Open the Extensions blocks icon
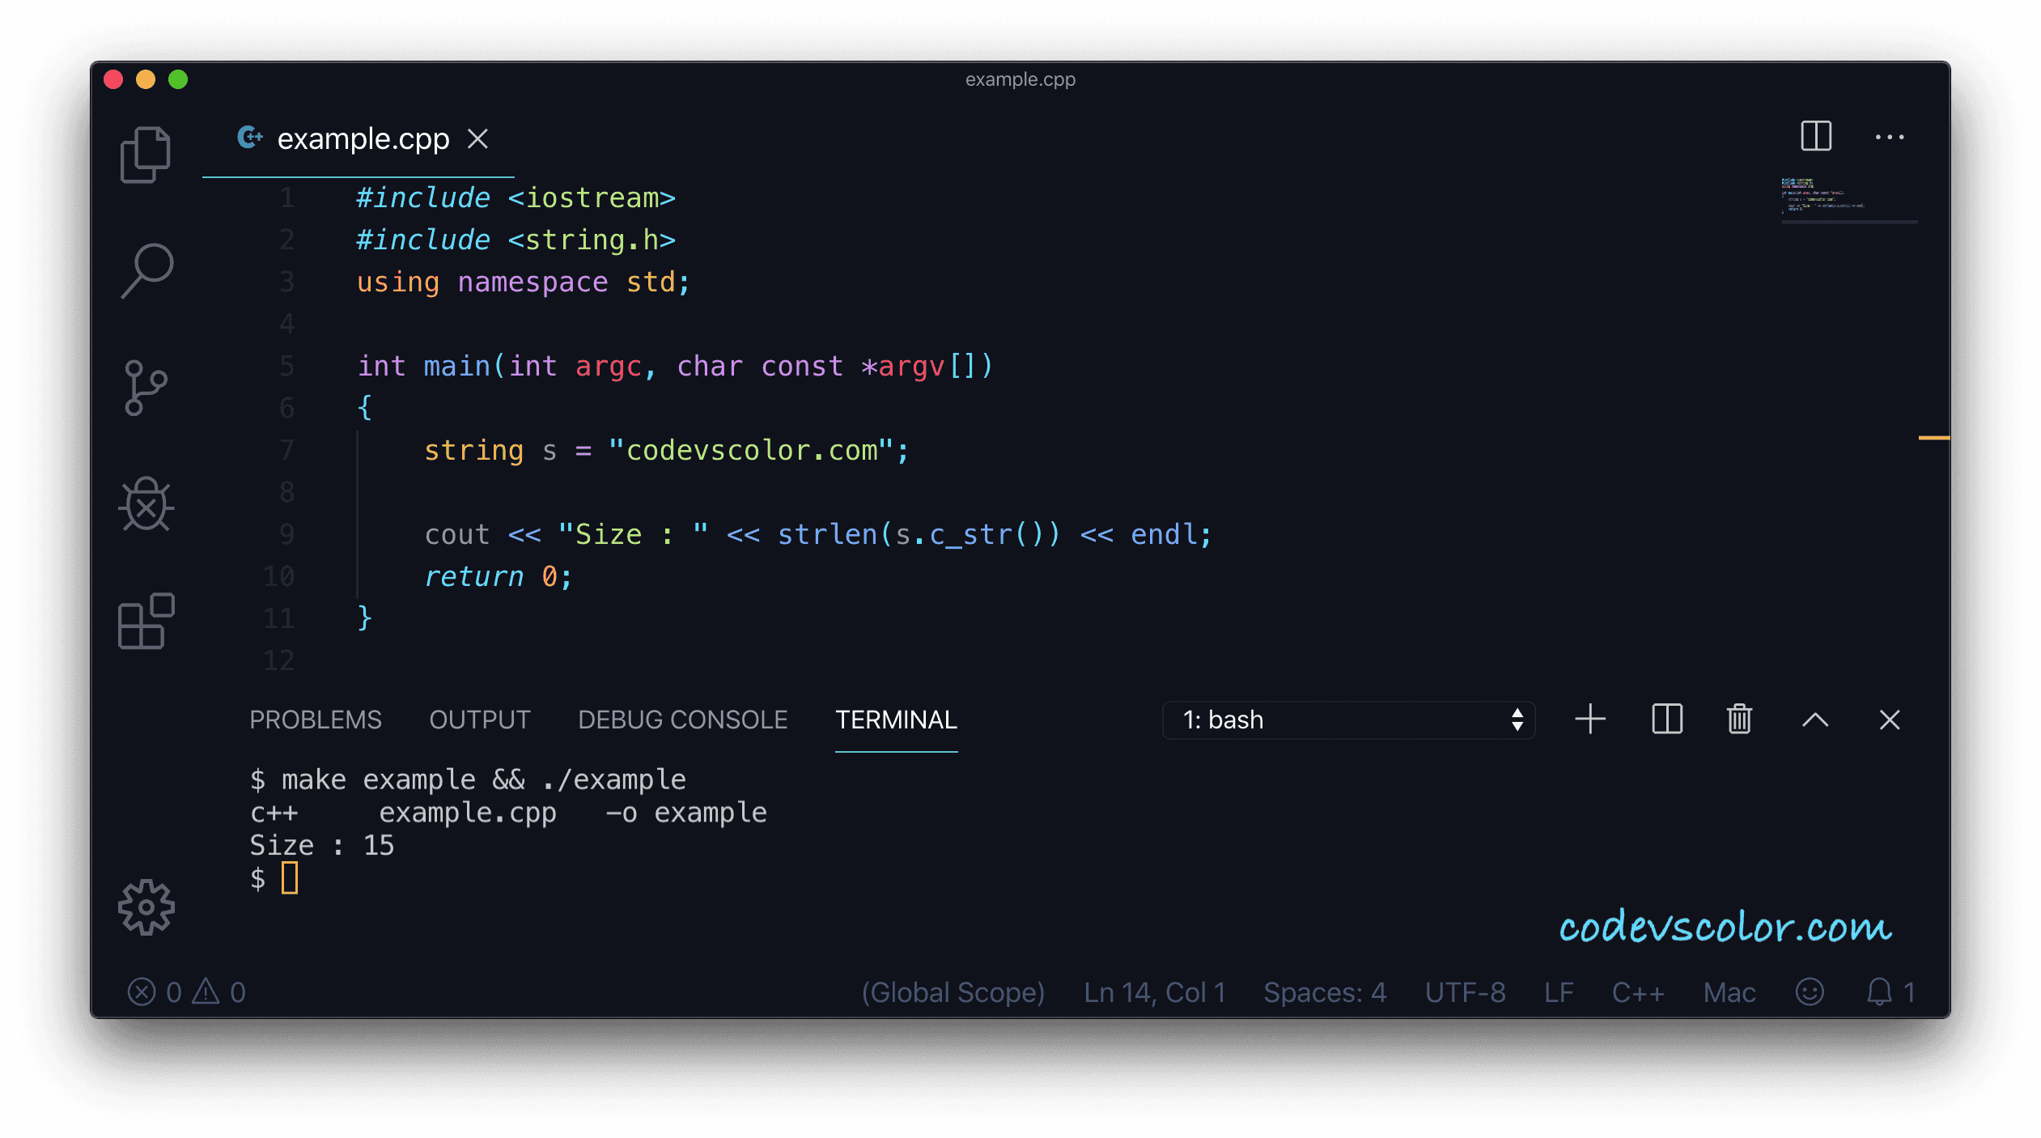Viewport: 2041px width, 1138px height. point(146,621)
